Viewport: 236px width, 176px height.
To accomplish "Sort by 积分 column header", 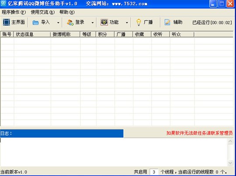I will [x=105, y=35].
